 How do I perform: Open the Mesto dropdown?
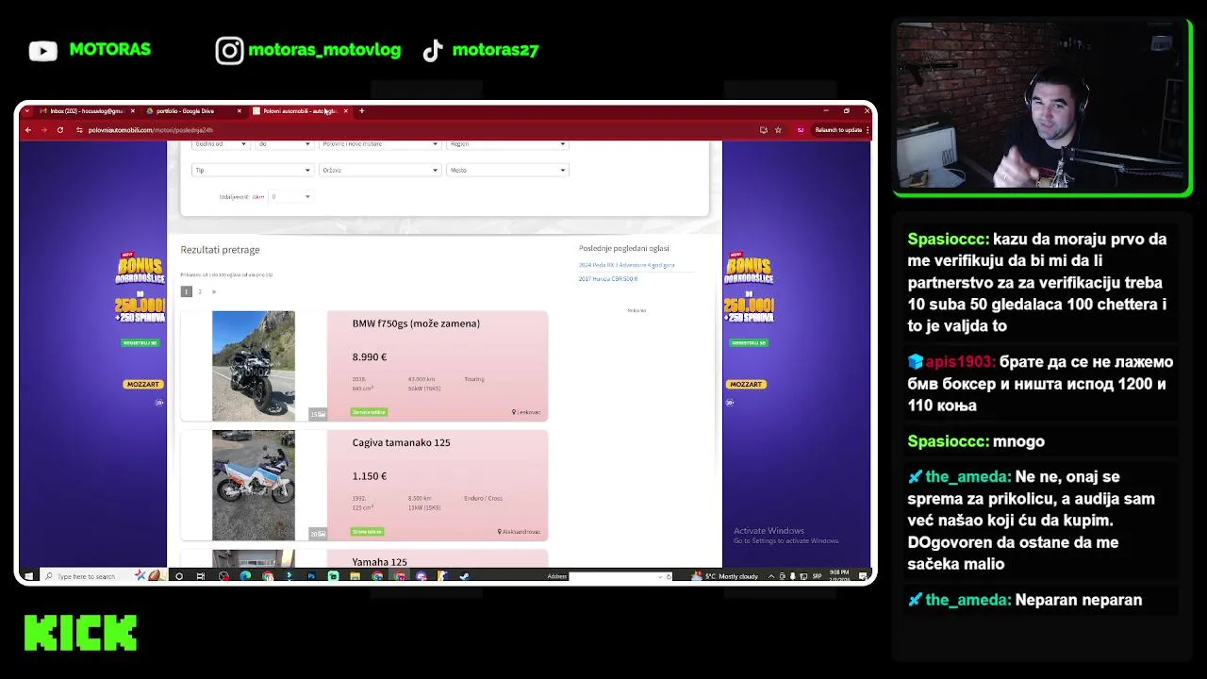click(x=507, y=170)
